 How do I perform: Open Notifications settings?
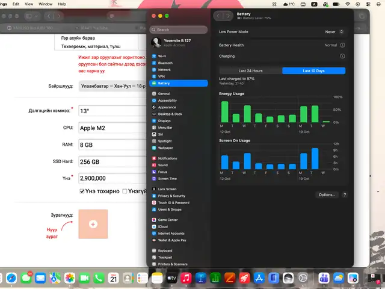click(179, 158)
